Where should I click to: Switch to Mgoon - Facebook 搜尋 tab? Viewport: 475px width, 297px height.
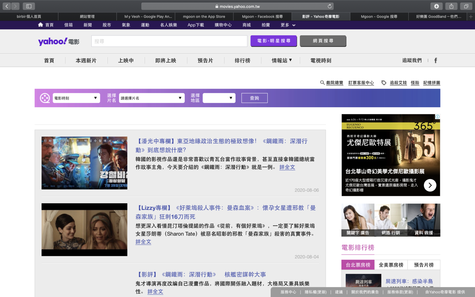[263, 16]
